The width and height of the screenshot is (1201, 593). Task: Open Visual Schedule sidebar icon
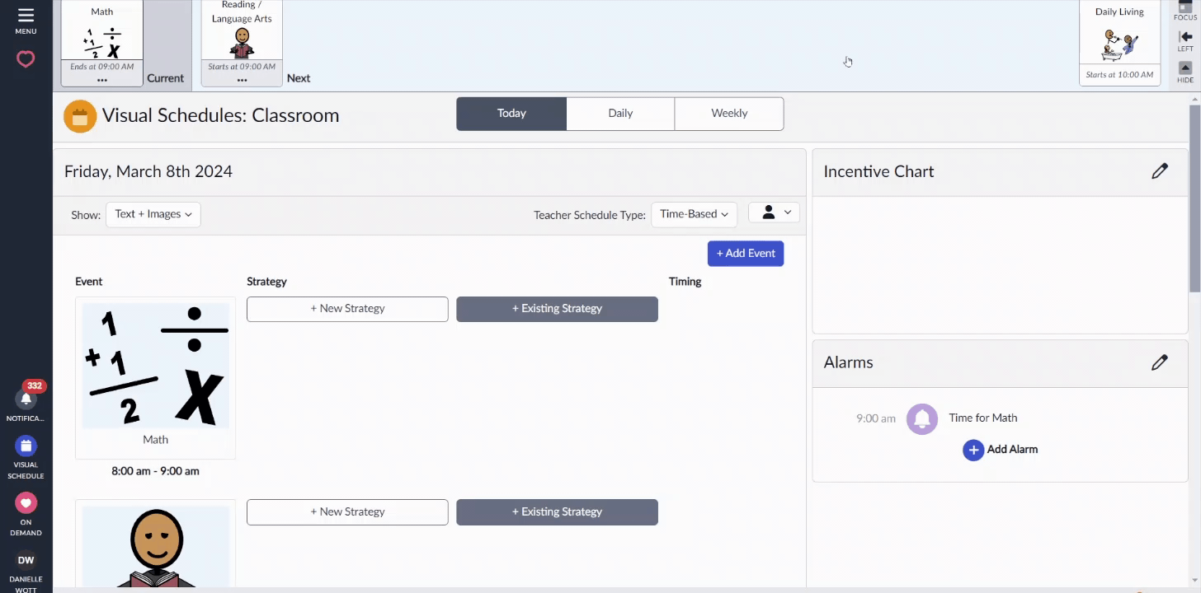[x=26, y=446]
